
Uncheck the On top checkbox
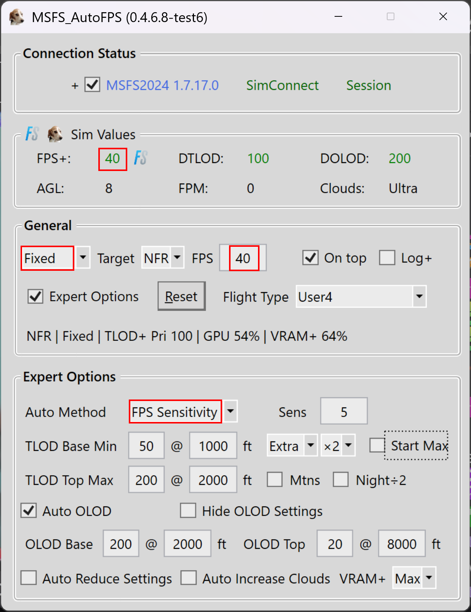pyautogui.click(x=311, y=258)
